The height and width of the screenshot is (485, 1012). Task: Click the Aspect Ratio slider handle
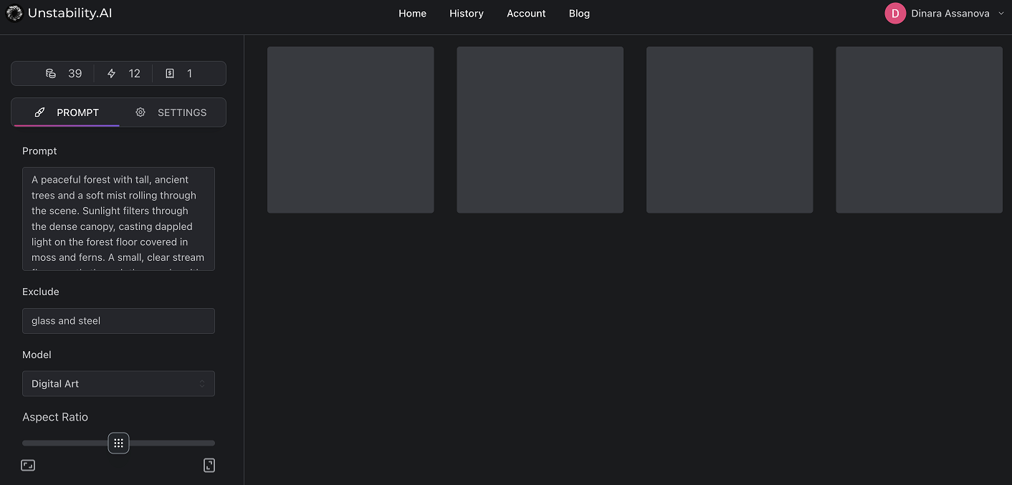point(118,443)
